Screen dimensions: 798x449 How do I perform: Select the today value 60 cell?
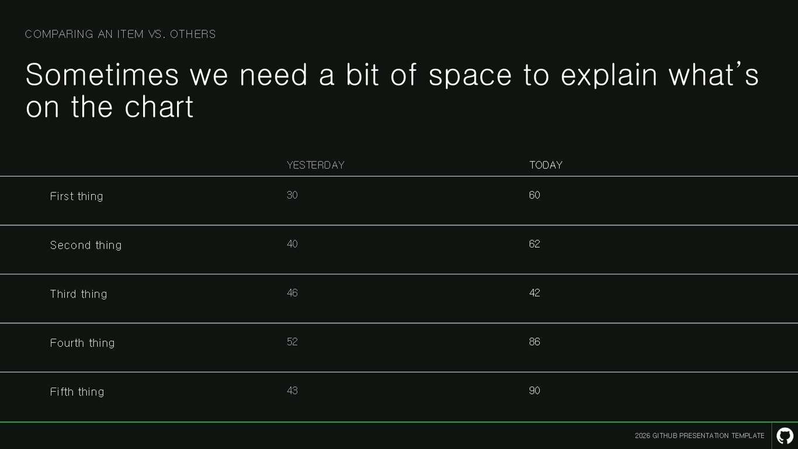pyautogui.click(x=535, y=195)
